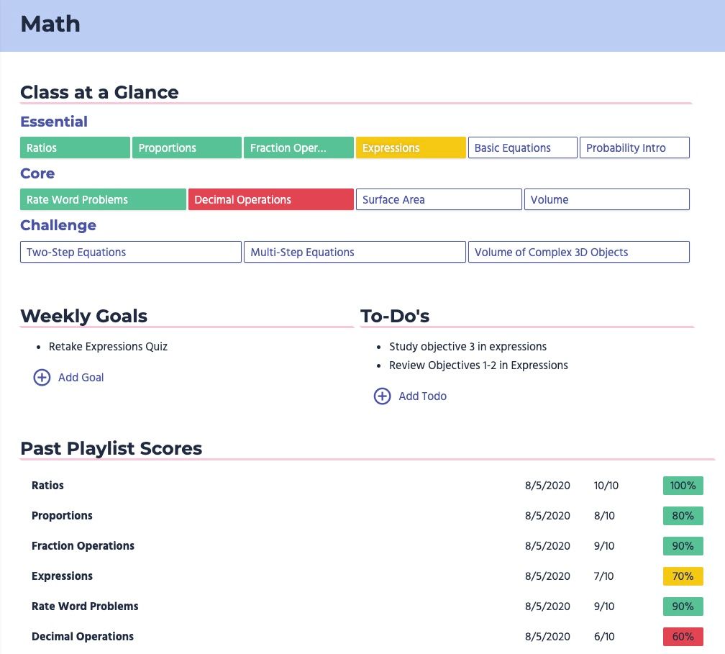Open the Proportions playlist tile

187,147
